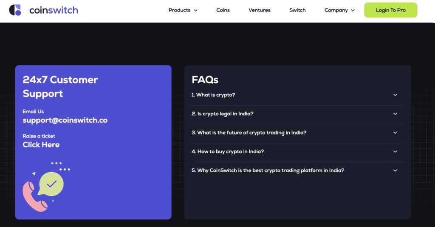The width and height of the screenshot is (435, 227).
Task: Expand 'Is crypto legal in India?' question
Action: 297,114
